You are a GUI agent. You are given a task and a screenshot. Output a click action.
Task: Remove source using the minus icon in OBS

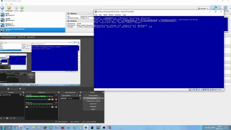(x=4, y=118)
